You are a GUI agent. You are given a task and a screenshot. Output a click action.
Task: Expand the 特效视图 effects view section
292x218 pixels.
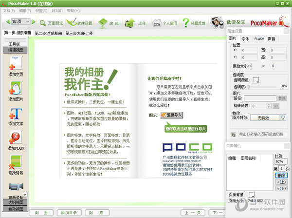point(16,209)
